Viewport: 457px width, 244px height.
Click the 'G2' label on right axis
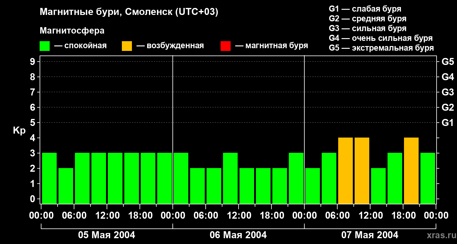click(x=448, y=107)
